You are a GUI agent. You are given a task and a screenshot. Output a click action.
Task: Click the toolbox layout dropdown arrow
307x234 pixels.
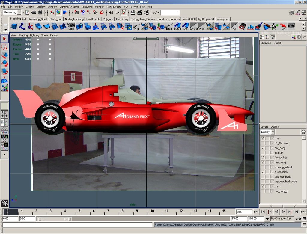tap(4, 155)
